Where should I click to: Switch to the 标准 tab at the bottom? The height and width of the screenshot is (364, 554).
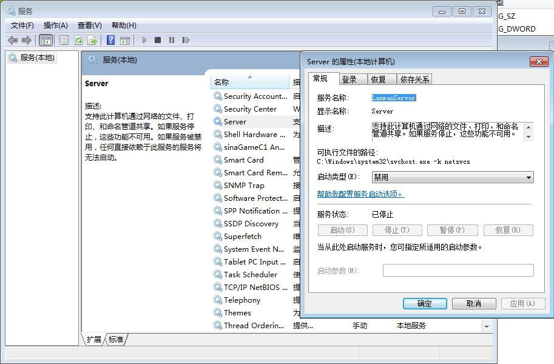(x=115, y=340)
